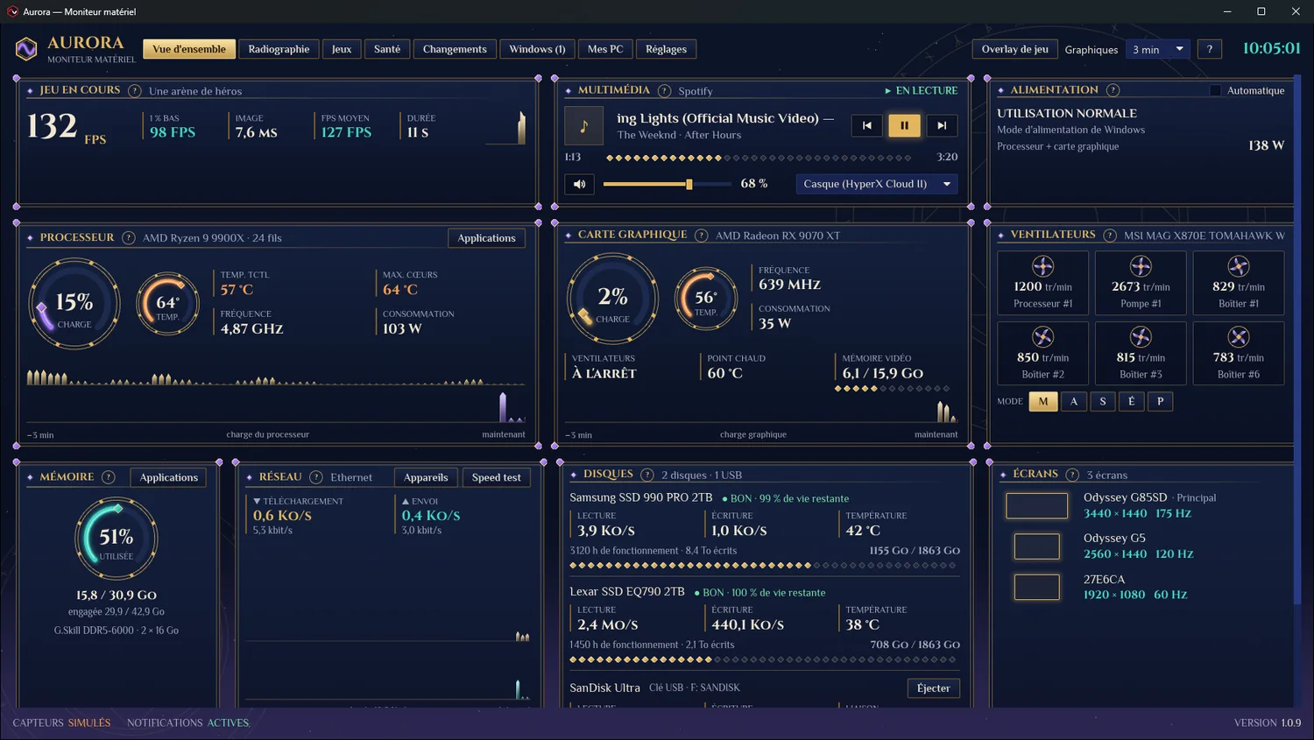Viewport: 1314px width, 740px height.
Task: Select fan mode È
Action: 1132,401
